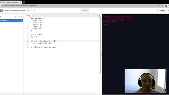Open the Files panel three-dot menu

click(x=22, y=17)
